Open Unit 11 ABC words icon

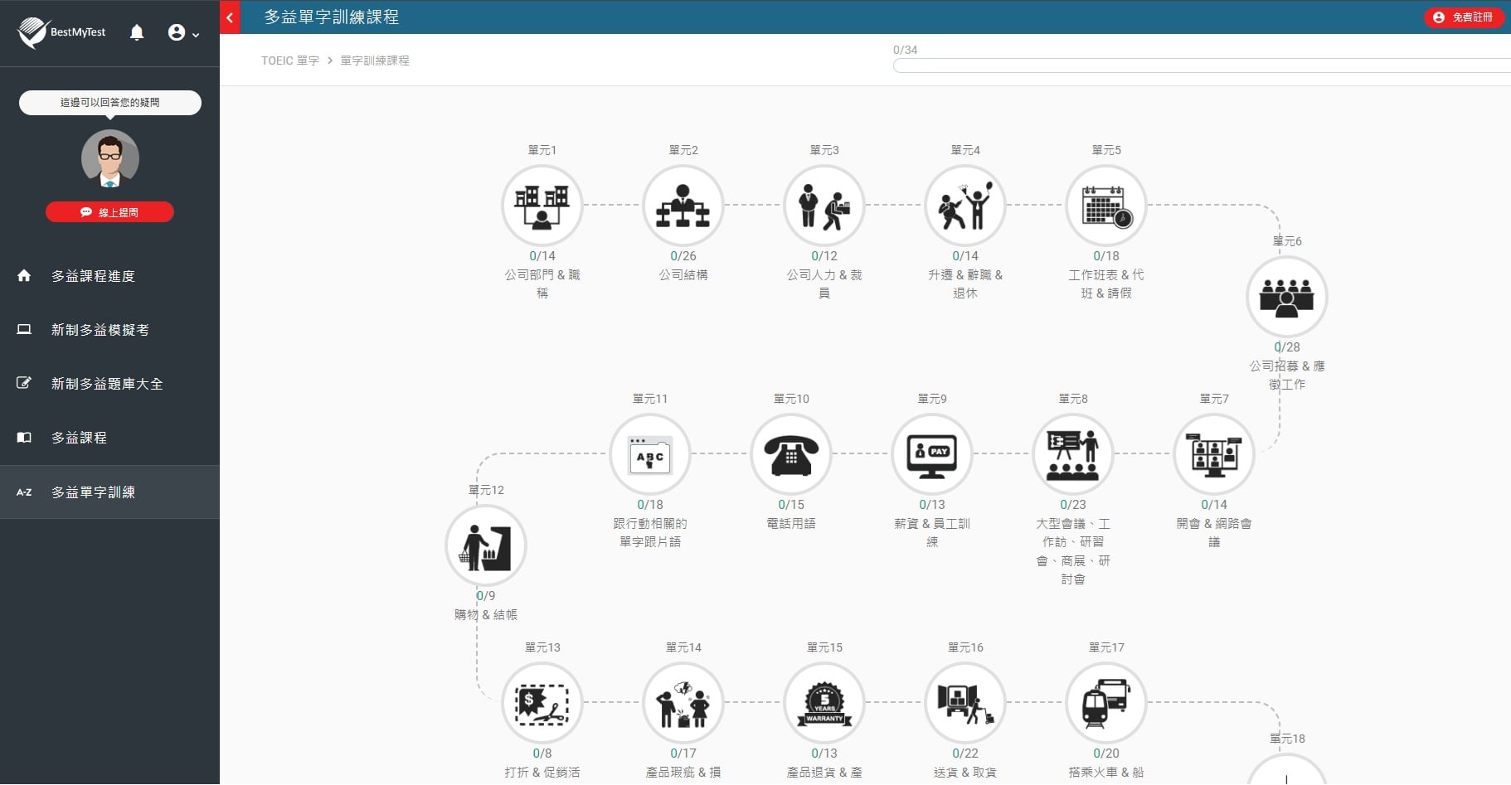[x=650, y=454]
